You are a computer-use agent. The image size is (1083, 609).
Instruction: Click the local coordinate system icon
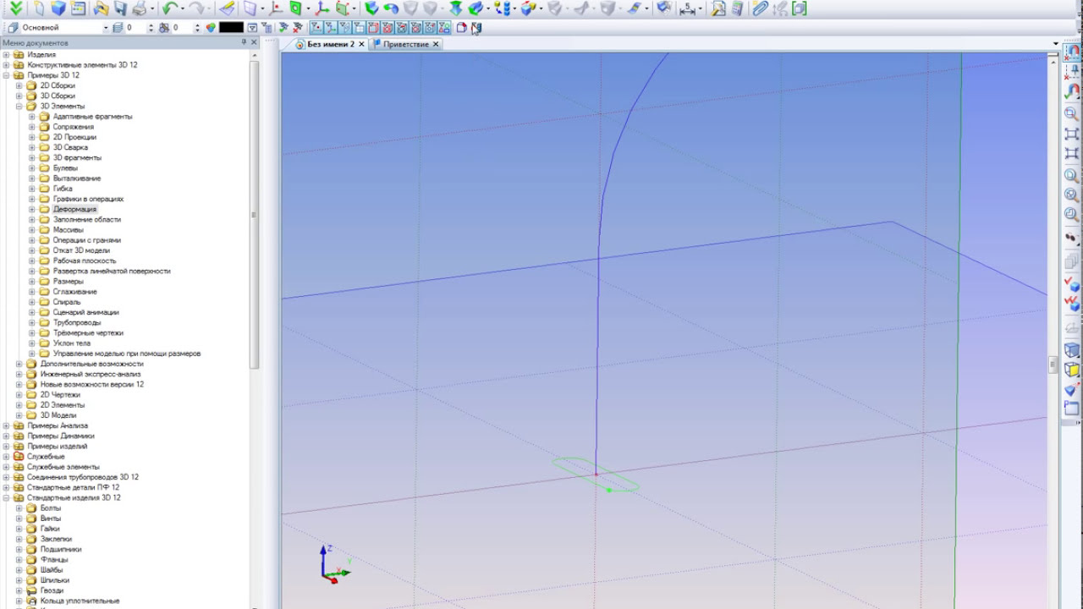[x=322, y=8]
